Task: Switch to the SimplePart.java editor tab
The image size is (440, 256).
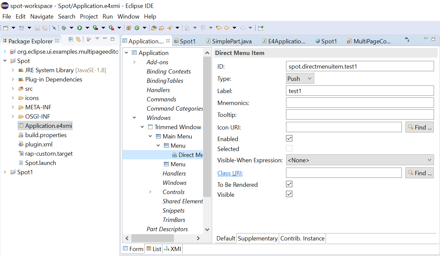Action: point(229,41)
